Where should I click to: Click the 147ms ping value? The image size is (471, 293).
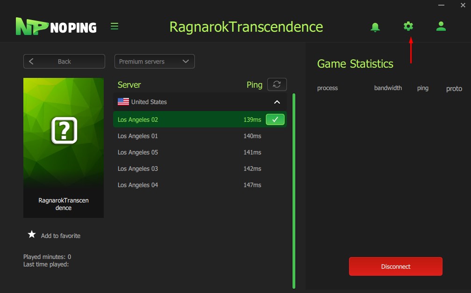click(x=252, y=185)
